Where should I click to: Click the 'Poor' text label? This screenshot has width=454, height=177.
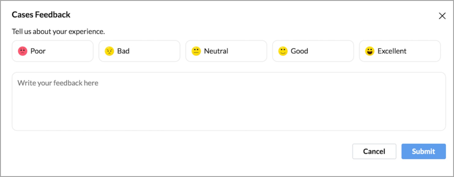[x=38, y=51]
